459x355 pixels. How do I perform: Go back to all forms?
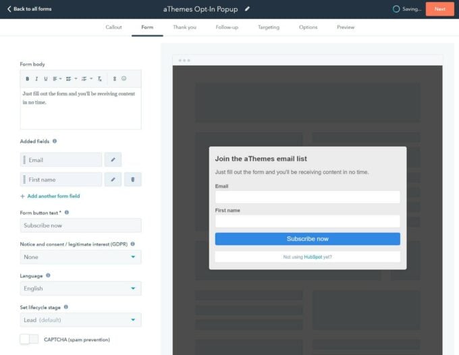pos(29,9)
